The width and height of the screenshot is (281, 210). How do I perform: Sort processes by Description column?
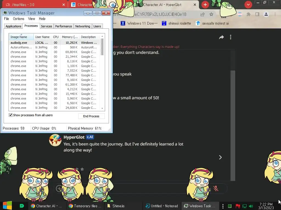(89, 37)
